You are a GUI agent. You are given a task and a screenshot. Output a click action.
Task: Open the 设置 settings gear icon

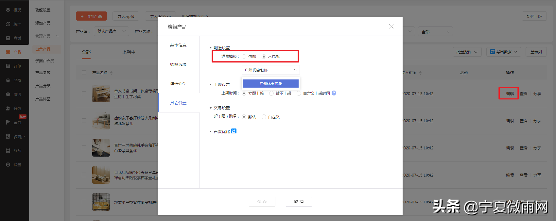tap(8, 165)
